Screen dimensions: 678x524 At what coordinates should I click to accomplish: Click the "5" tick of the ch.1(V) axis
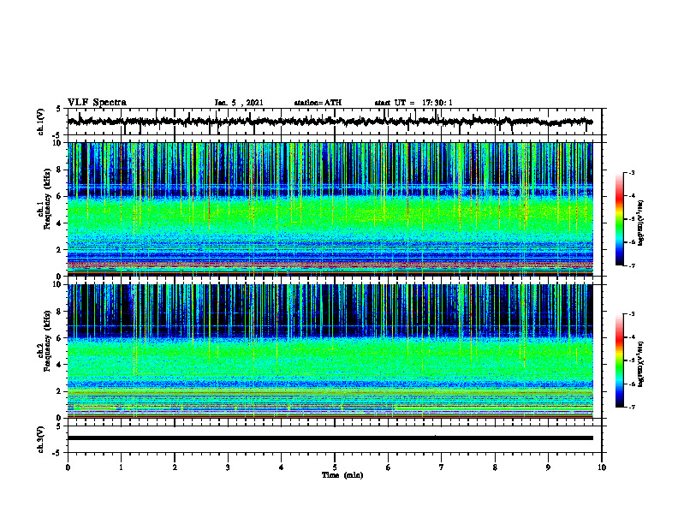pyautogui.click(x=59, y=109)
